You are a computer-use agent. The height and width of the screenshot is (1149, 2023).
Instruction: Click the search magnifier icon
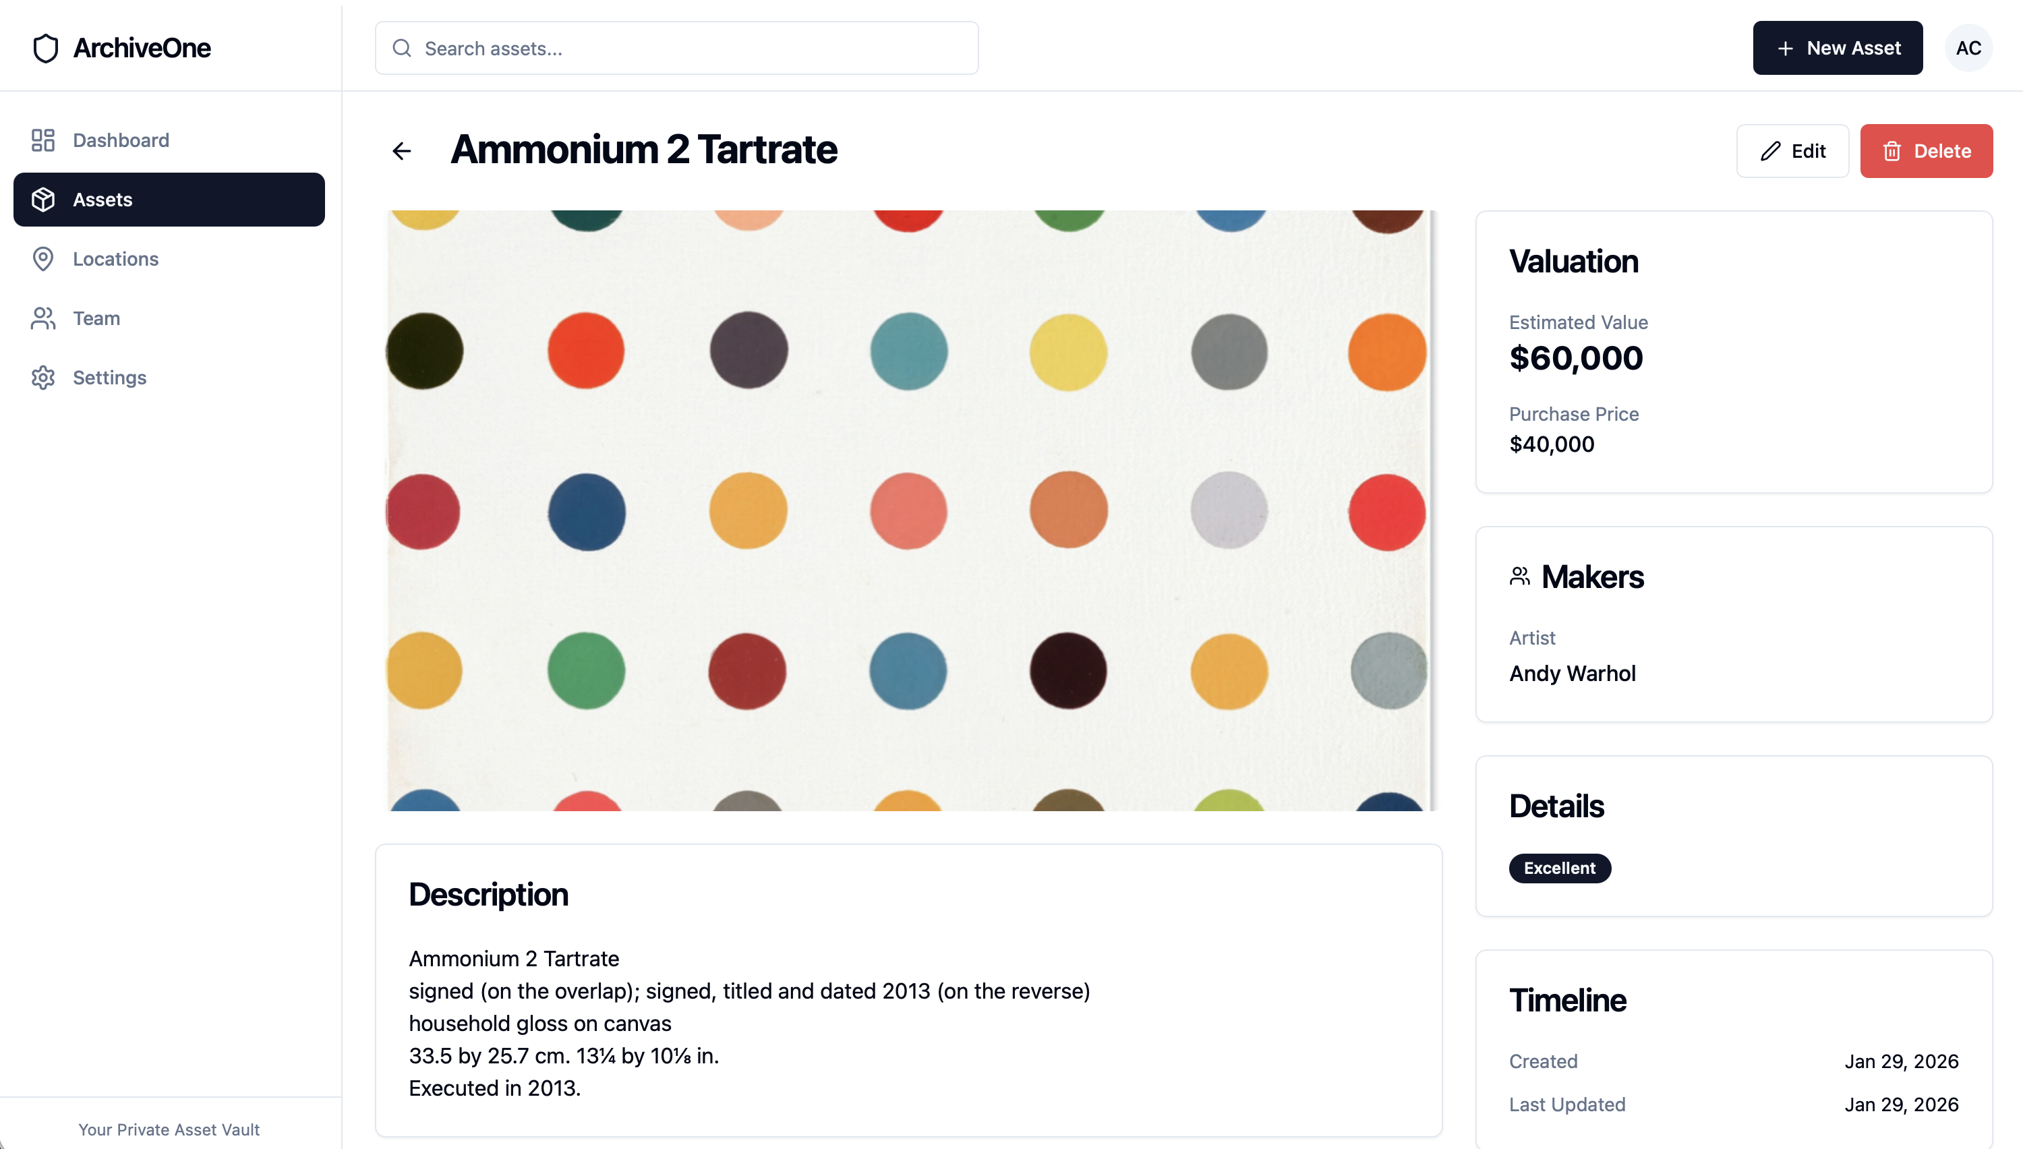pos(403,47)
